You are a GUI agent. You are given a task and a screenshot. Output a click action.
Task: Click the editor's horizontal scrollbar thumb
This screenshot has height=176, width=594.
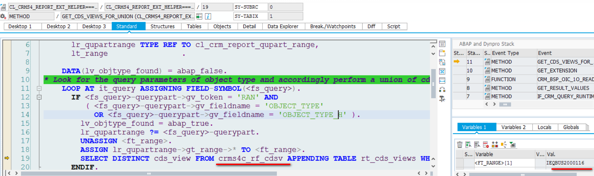point(149,174)
